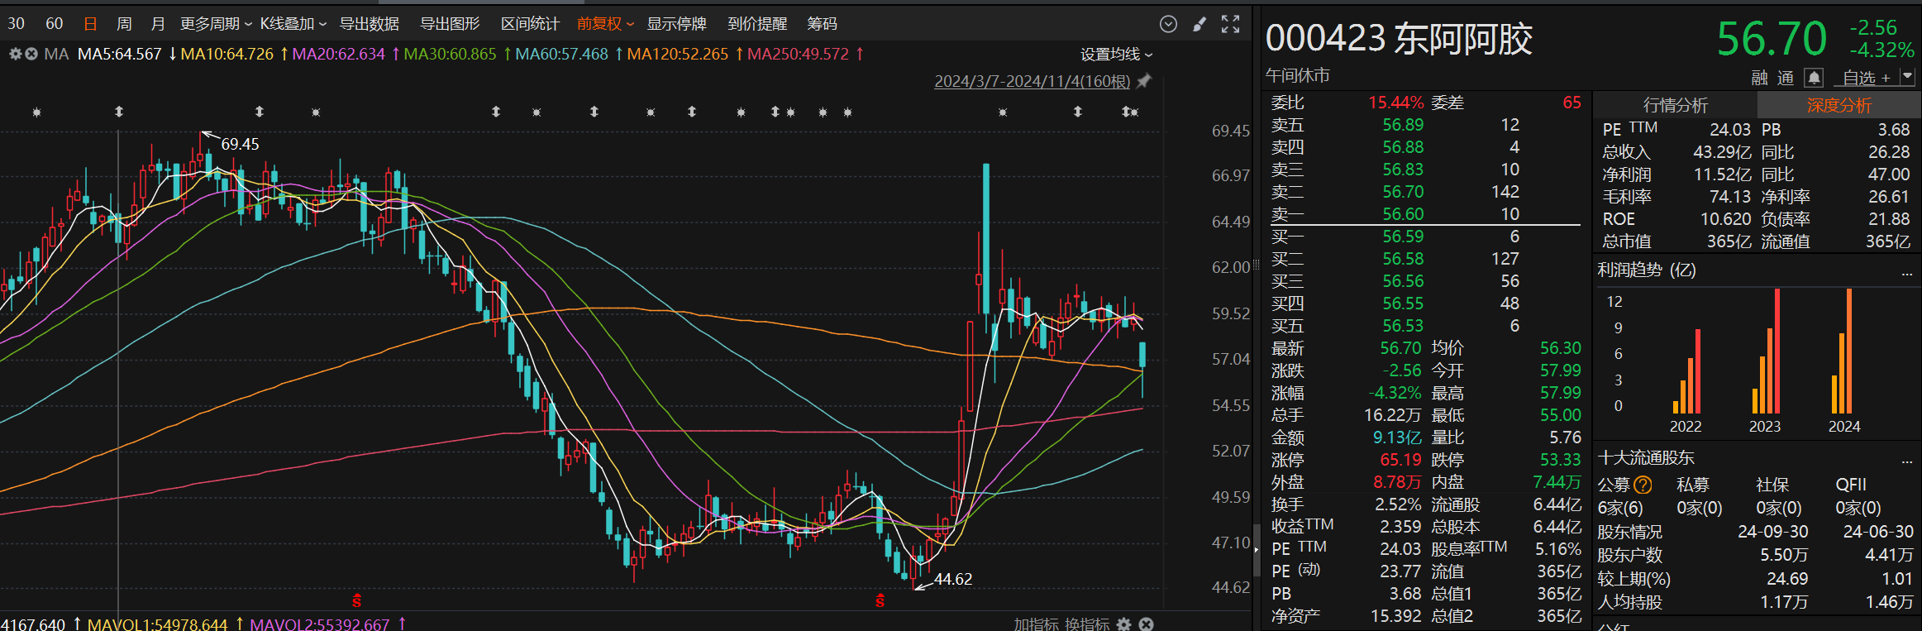Click 导出图形 export chart
Screen dimensions: 1922x631
click(450, 24)
